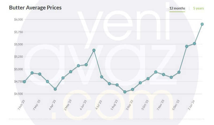Click the $4,500 y-axis label
214x125 pixels.
click(x=19, y=94)
